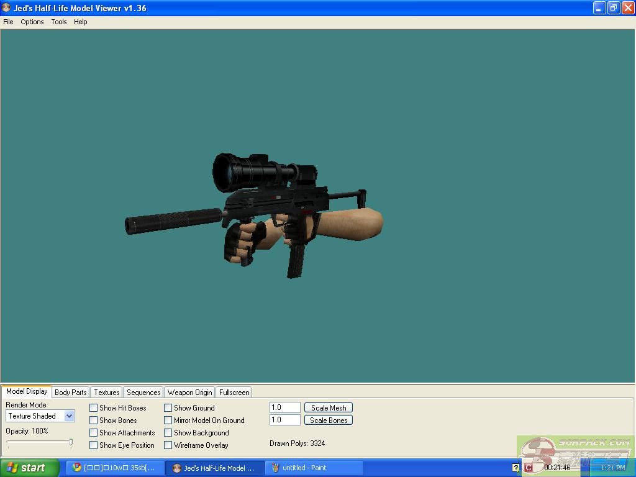The width and height of the screenshot is (636, 477).
Task: Click the Half-Life Model Viewer title bar icon
Action: pyautogui.click(x=6, y=8)
